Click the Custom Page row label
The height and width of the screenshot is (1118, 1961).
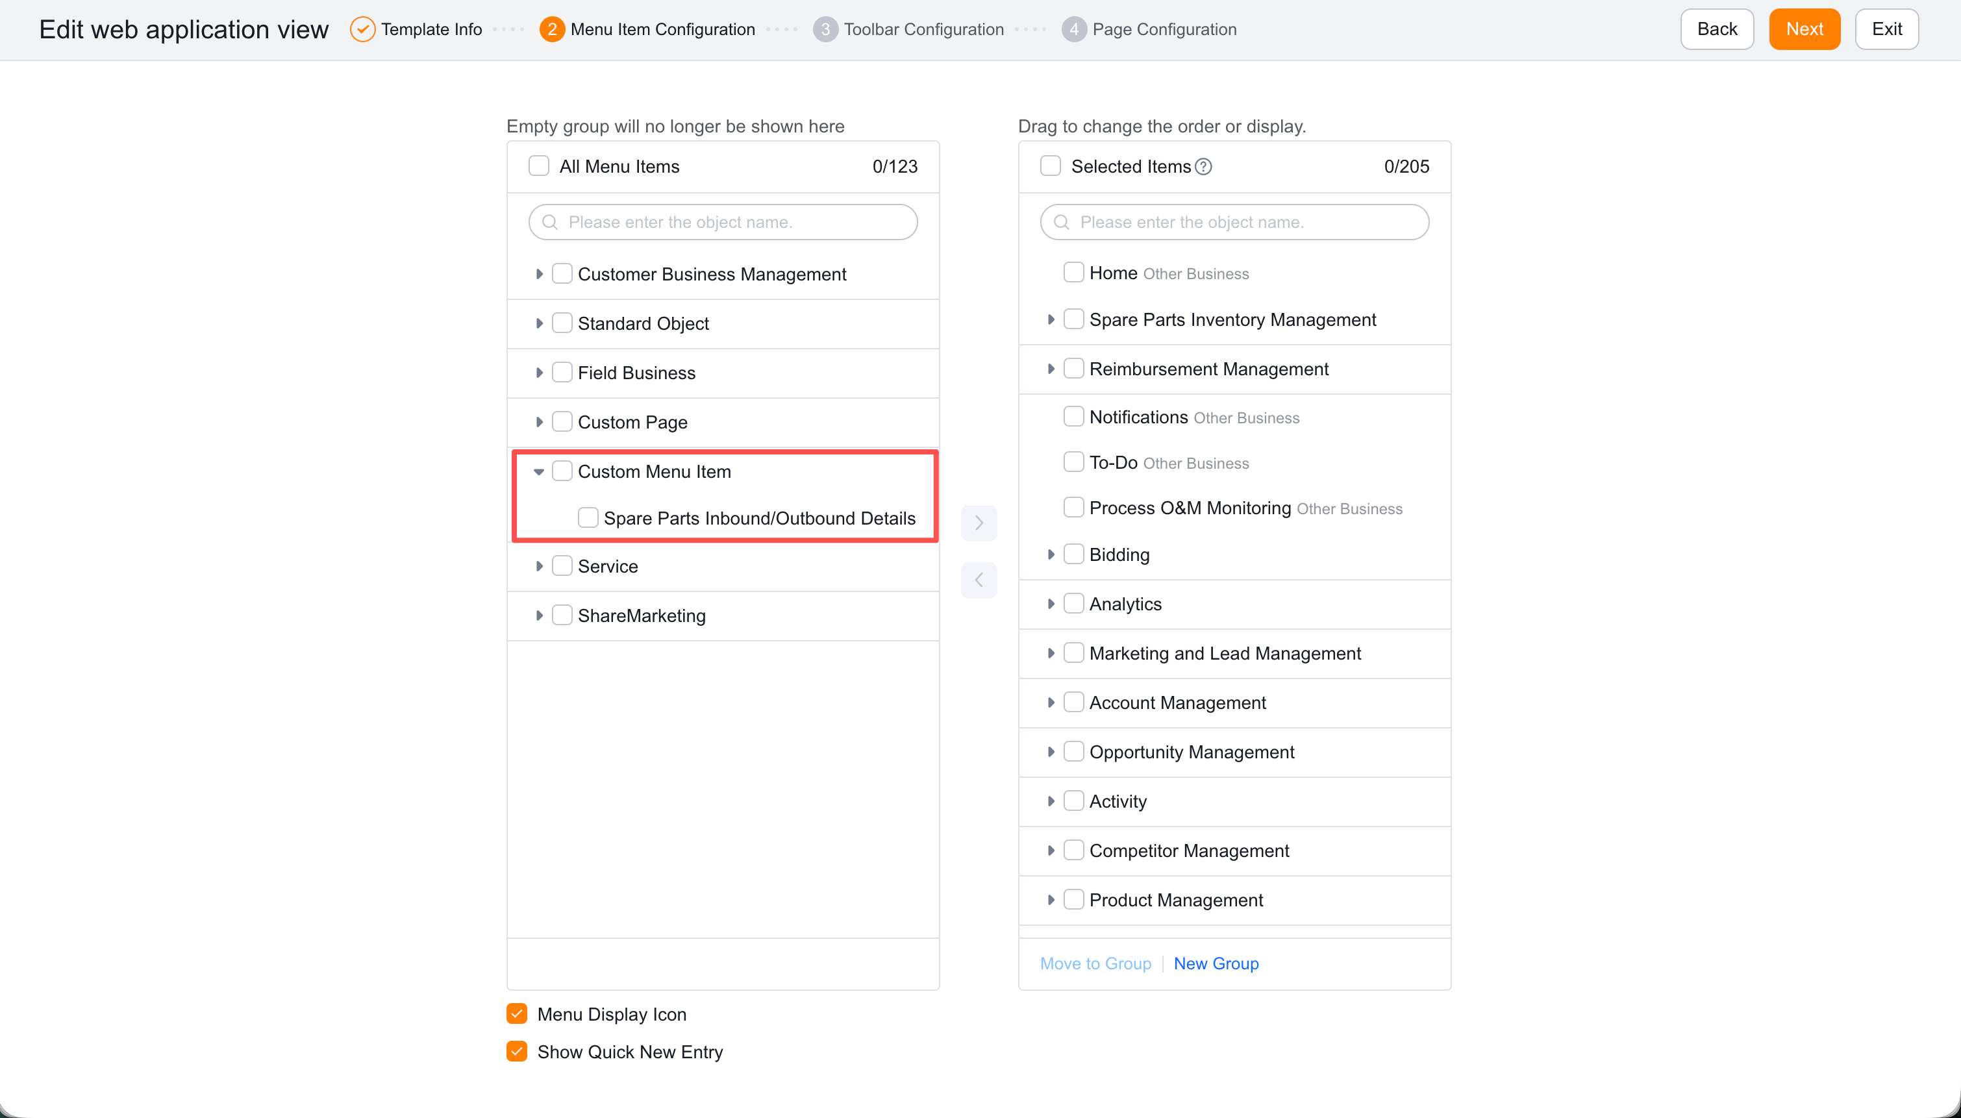coord(632,422)
